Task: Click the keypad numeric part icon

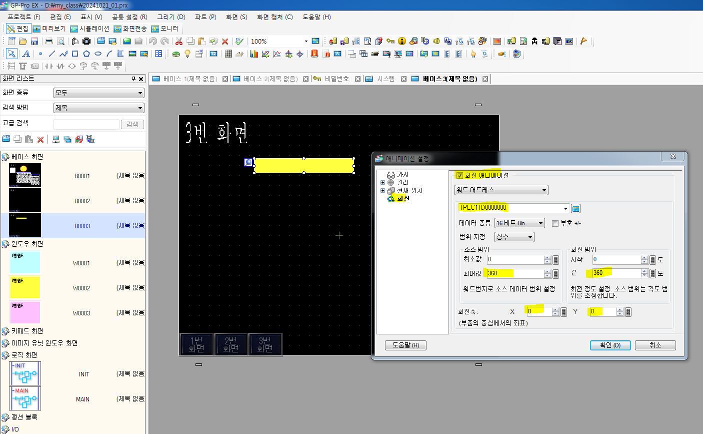Action: pyautogui.click(x=228, y=54)
